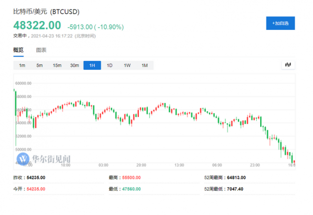313x215 pixels.
Task: Add BTCUSD to watchlist with +加自选
Action: pyautogui.click(x=280, y=23)
